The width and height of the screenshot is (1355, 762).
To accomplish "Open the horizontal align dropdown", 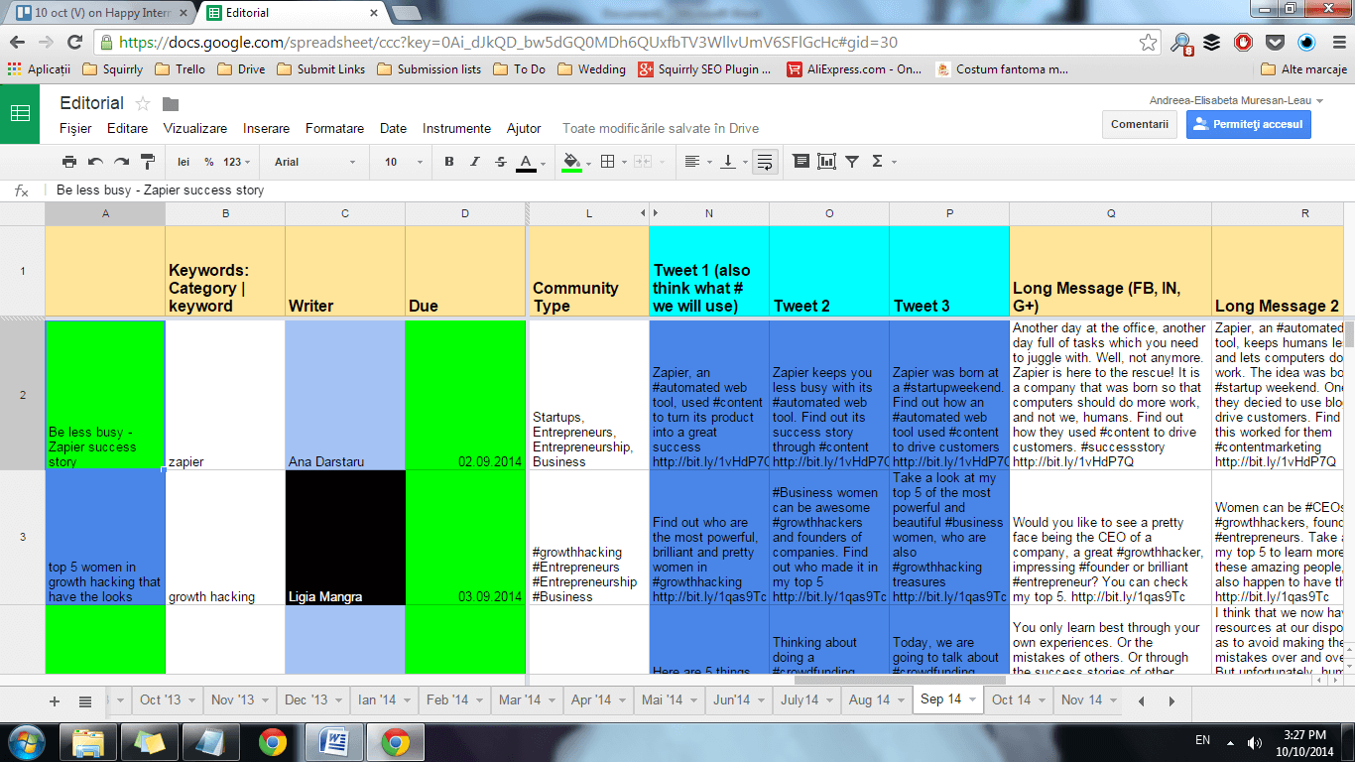I will 696,162.
